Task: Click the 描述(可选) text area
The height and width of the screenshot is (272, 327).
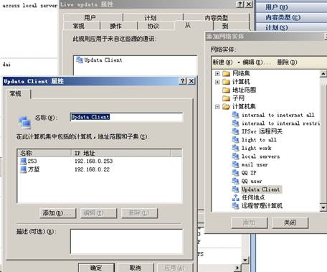Action: 127,242
